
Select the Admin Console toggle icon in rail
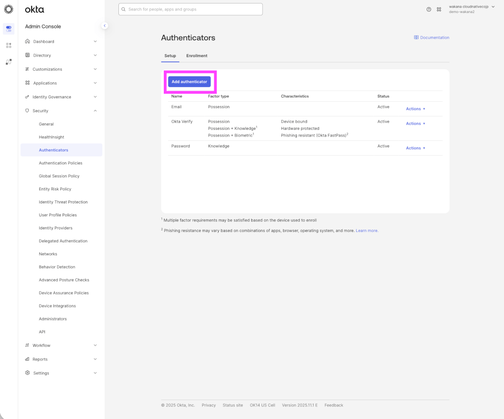pos(8,29)
